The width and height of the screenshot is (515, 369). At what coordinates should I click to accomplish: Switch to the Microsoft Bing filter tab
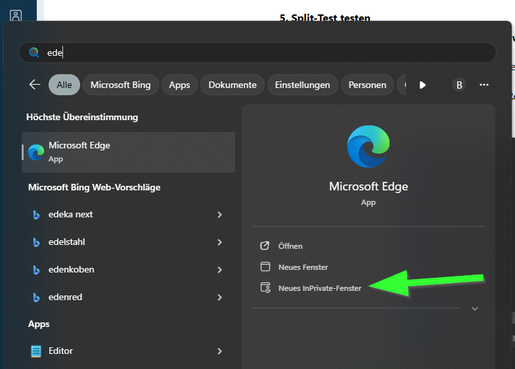click(x=121, y=85)
